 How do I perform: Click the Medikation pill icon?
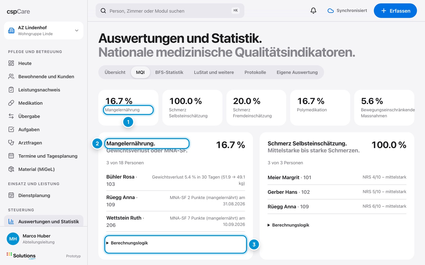(x=11, y=103)
